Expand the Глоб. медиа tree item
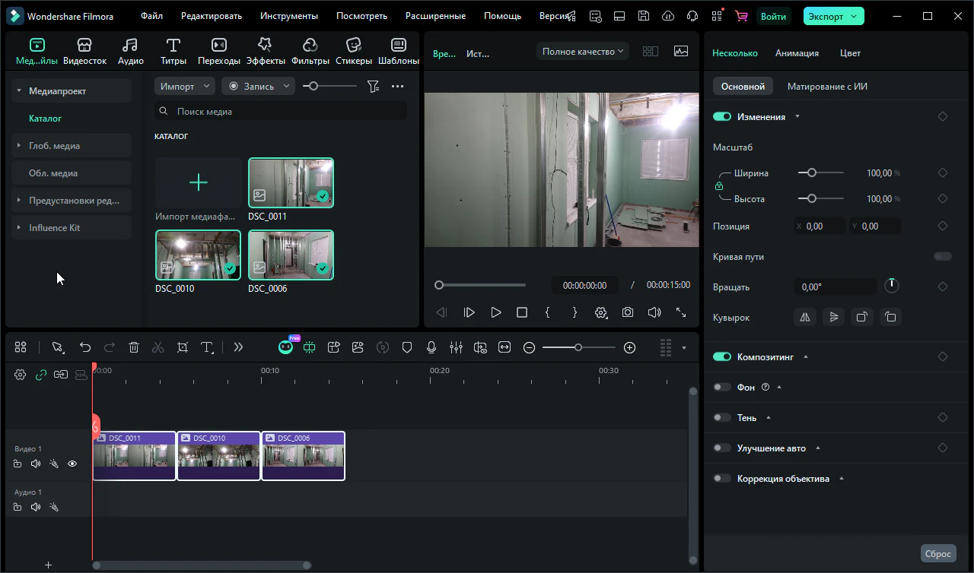 (x=19, y=146)
